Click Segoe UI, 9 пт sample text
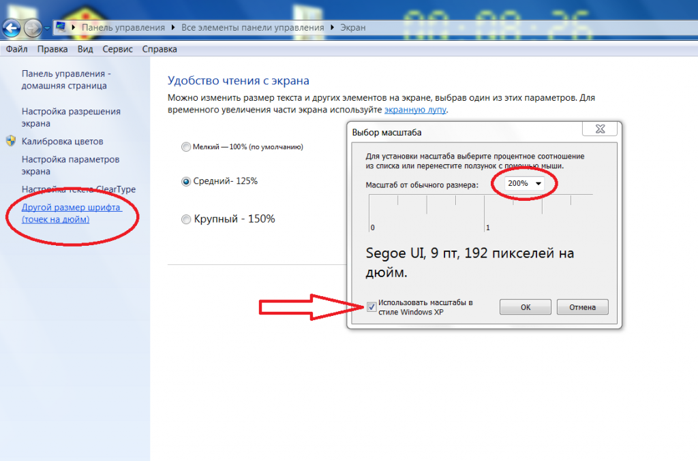698x461 pixels. pos(470,262)
